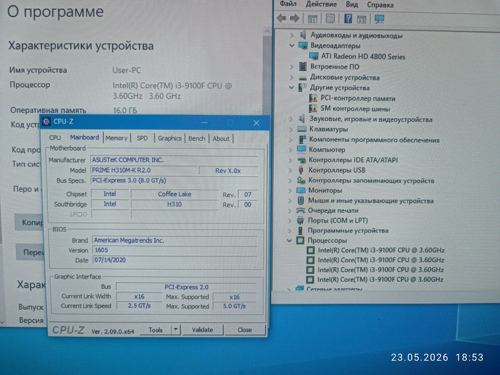
Task: Click the ASUSTeK COMPUTER INC. manufacturer field
Action: (x=174, y=160)
